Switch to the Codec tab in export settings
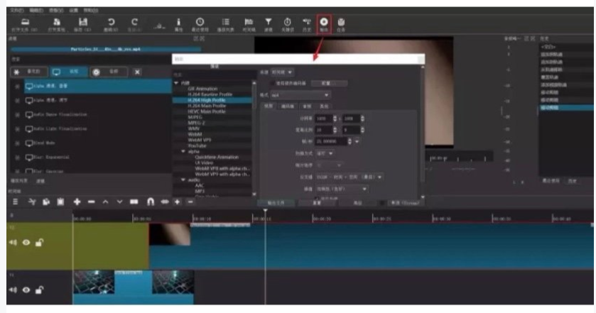Image resolution: width=596 pixels, height=313 pixels. click(288, 106)
